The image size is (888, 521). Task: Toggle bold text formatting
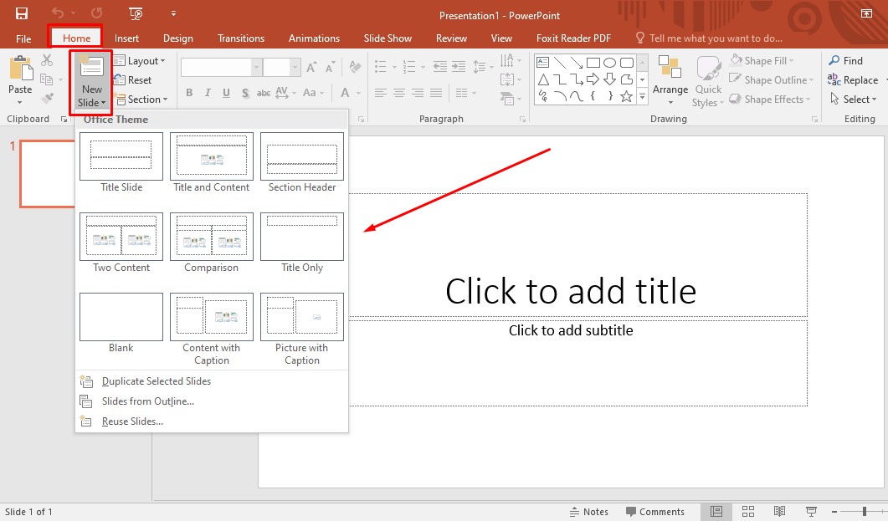point(189,92)
